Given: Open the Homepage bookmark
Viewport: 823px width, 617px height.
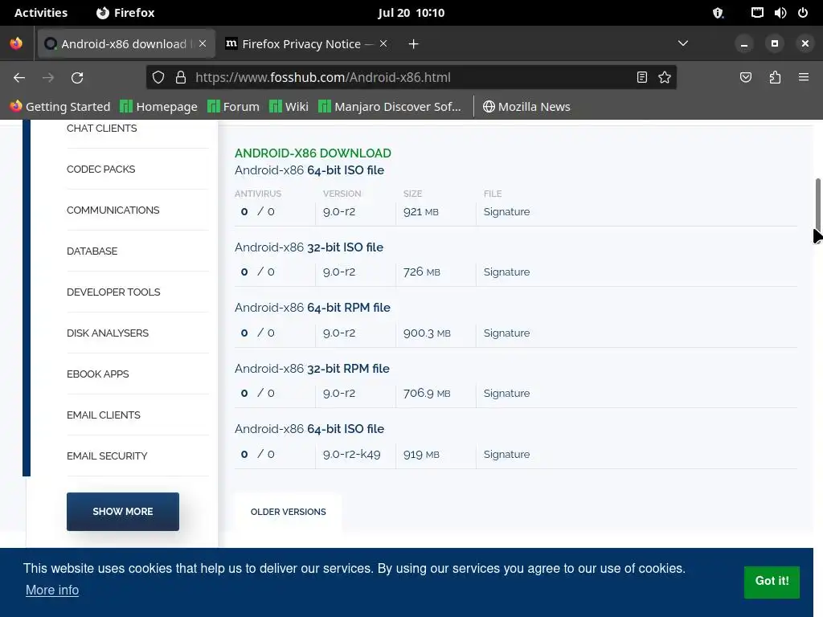Looking at the screenshot, I should (x=158, y=107).
